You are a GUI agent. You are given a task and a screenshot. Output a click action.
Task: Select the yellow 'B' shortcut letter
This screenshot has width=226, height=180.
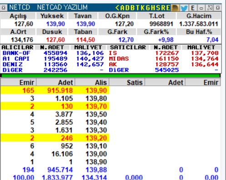pos(132,8)
